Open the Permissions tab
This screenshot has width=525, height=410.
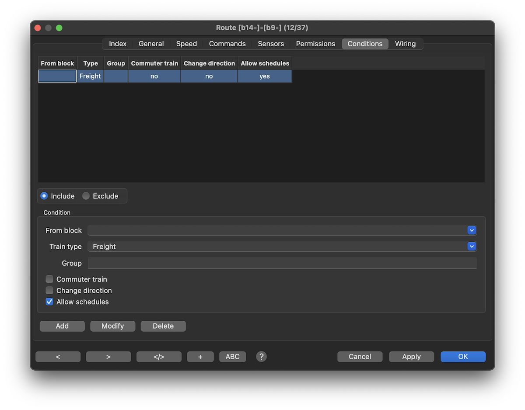click(315, 44)
